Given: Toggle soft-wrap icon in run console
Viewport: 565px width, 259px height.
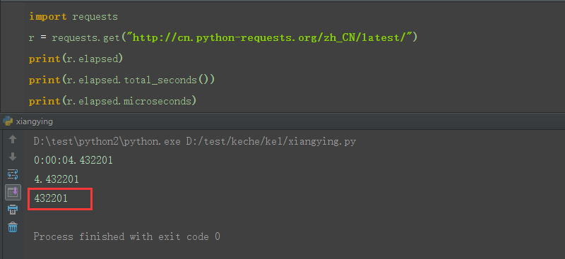Looking at the screenshot, I should coord(13,175).
